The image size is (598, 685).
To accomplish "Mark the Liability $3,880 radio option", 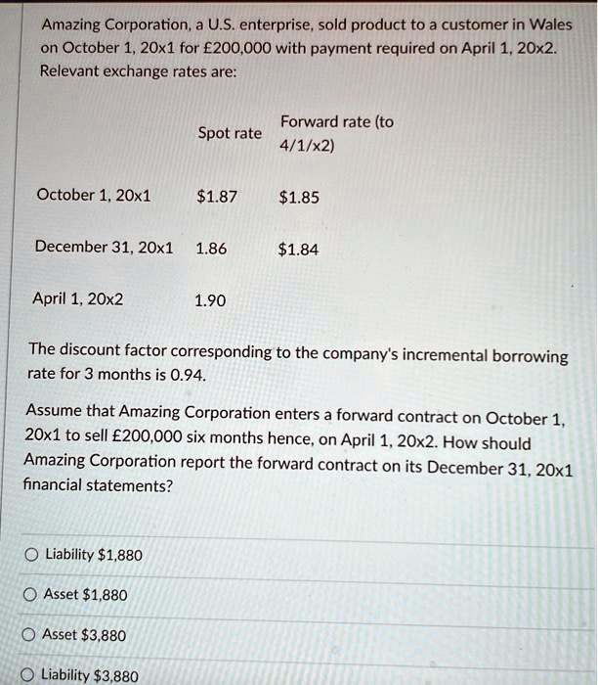I will 27,675.
